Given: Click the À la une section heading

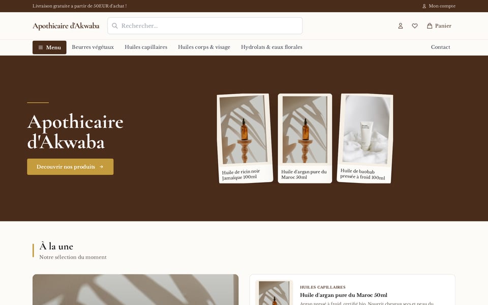Looking at the screenshot, I should [x=56, y=246].
